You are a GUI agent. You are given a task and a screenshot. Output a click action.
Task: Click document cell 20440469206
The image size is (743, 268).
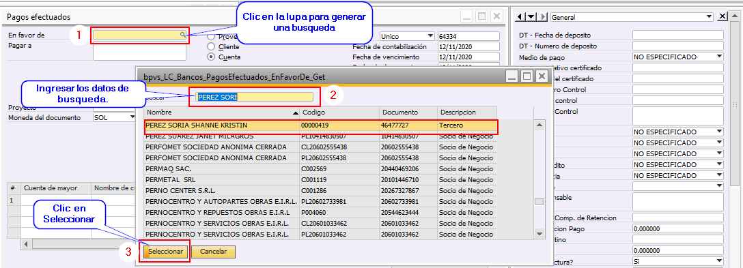(x=408, y=168)
